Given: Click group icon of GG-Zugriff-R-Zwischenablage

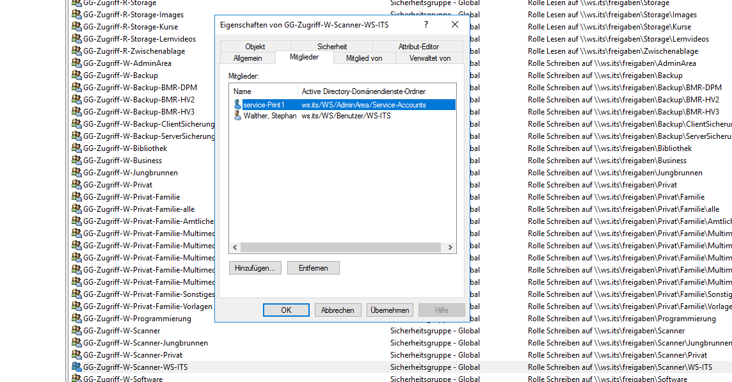Looking at the screenshot, I should tap(77, 51).
